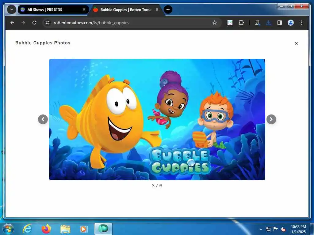Reload the Rotten Tomatoes page
The image size is (314, 235).
coord(34,23)
